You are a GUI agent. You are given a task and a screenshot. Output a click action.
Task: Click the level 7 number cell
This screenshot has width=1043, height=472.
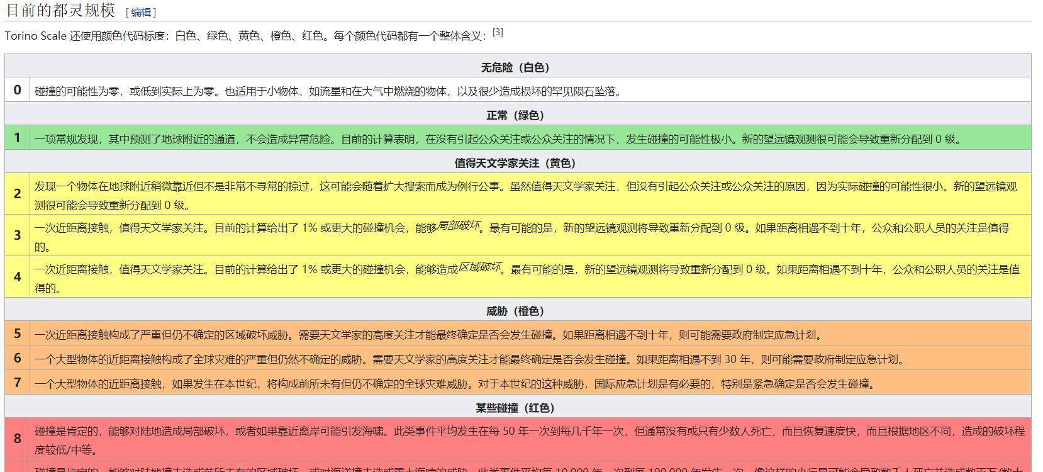18,383
